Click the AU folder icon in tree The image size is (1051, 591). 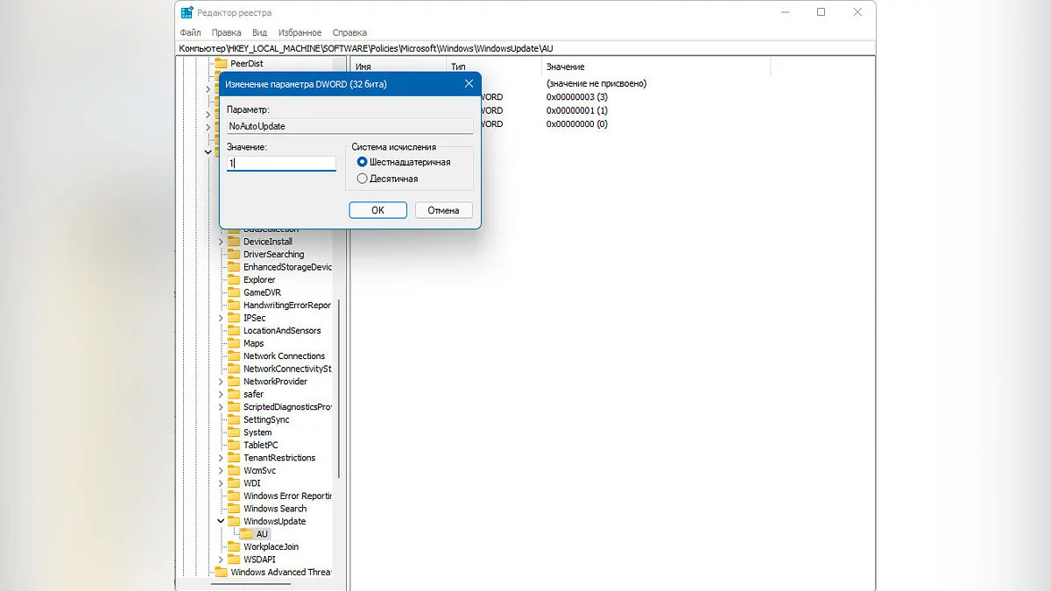pos(247,534)
